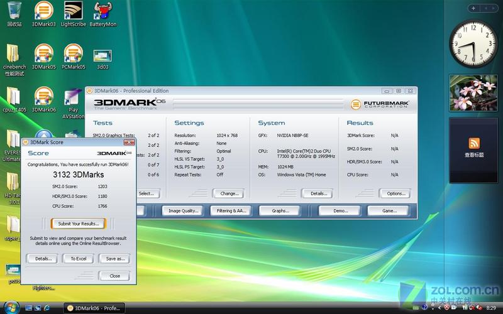Screen dimensions: 503x314
Task: Click 3DMark06 taskbar window button
Action: coord(94,308)
